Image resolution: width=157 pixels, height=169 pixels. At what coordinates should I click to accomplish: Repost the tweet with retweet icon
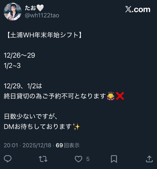[43, 159]
